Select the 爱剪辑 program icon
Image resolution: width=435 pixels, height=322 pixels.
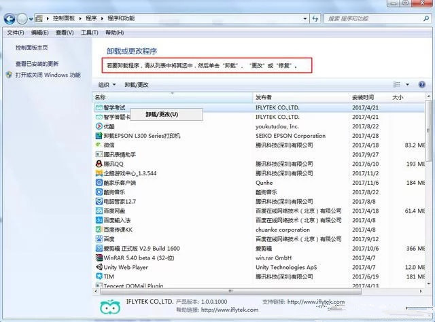coord(99,248)
